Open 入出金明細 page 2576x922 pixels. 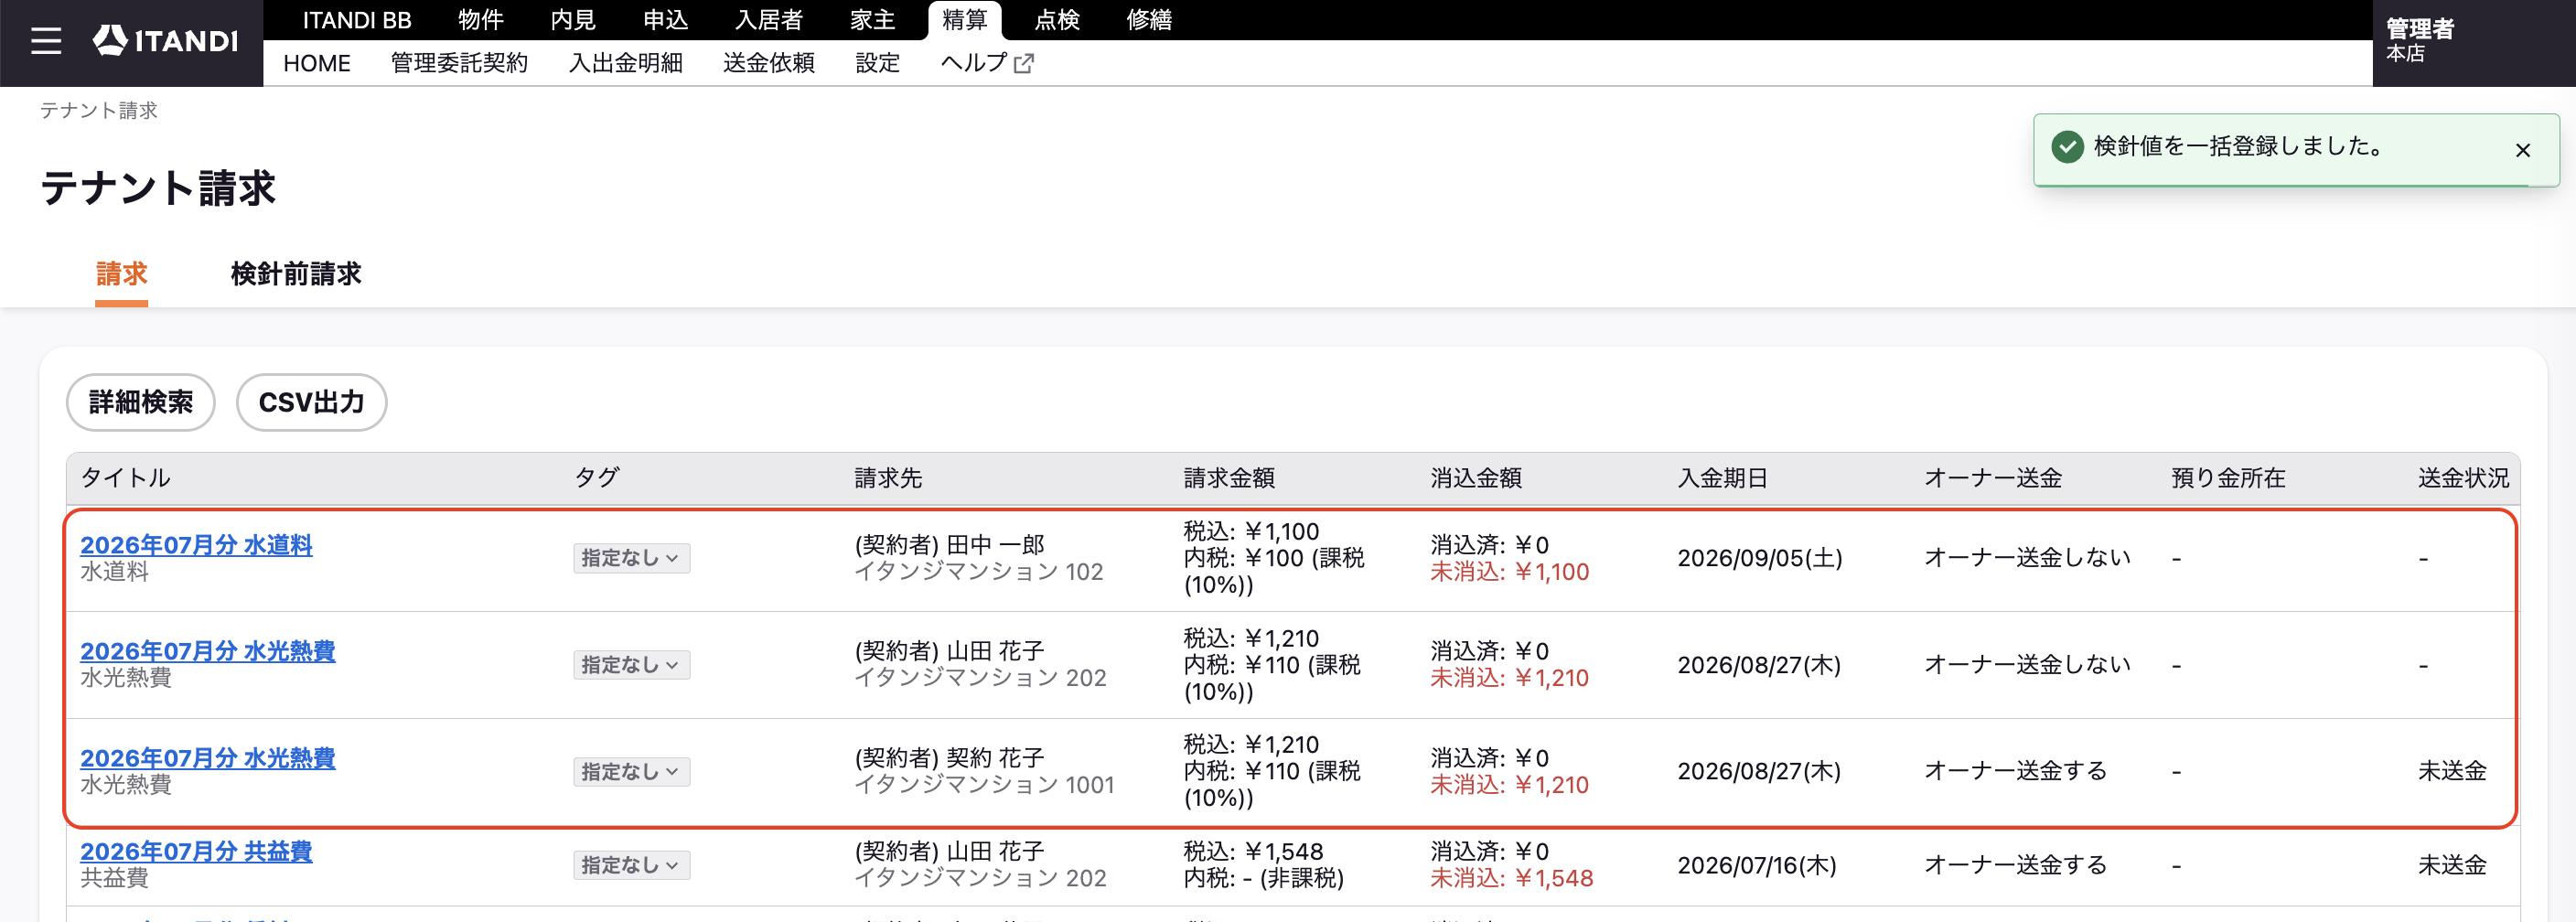(x=625, y=63)
